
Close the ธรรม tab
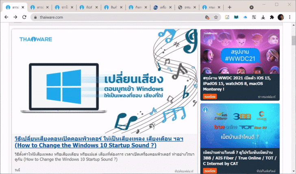tap(195, 7)
